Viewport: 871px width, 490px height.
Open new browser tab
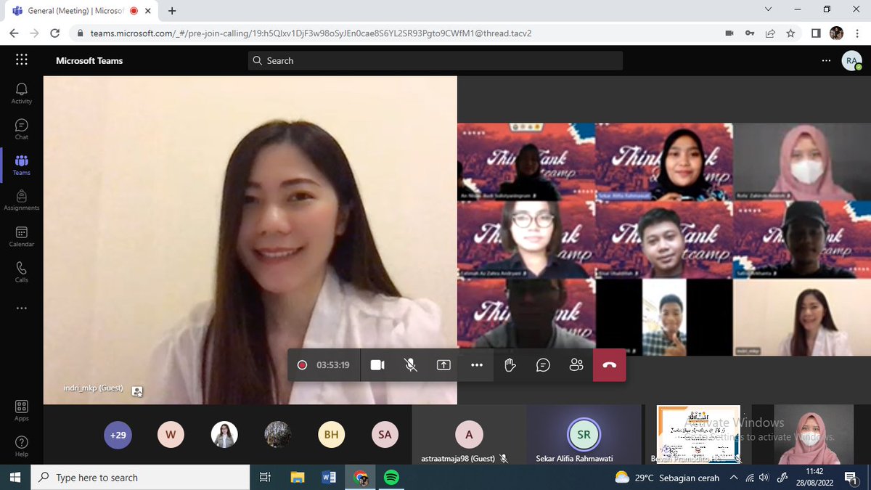coord(172,11)
